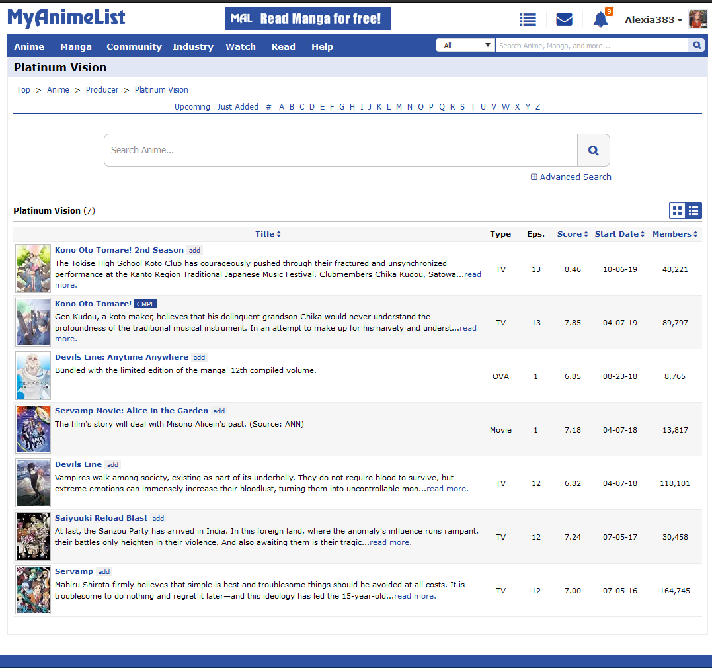Add Devils Line TV series to list
This screenshot has width=712, height=668.
[x=112, y=465]
